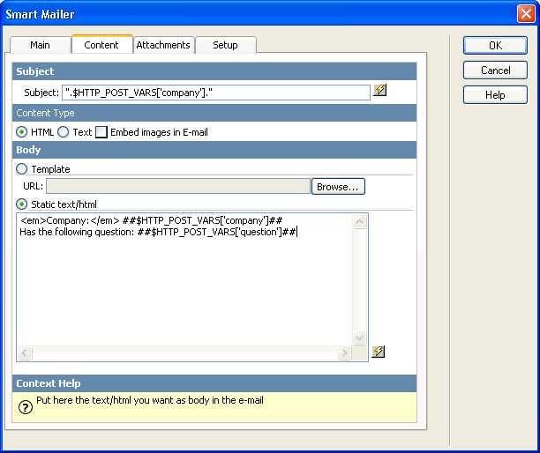
Task: Choose the Static text/html body option
Action: (22, 204)
